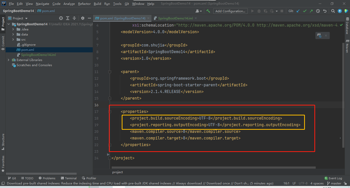Open the File menu
This screenshot has width=350, height=188.
[x=11, y=4]
